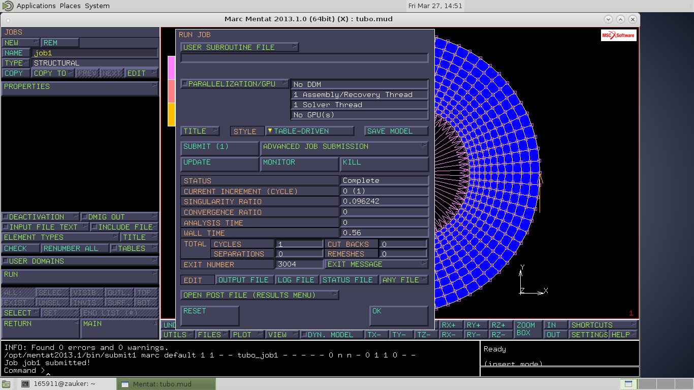This screenshot has width=694, height=390.
Task: Click the SAVE MODEL button
Action: tap(396, 131)
